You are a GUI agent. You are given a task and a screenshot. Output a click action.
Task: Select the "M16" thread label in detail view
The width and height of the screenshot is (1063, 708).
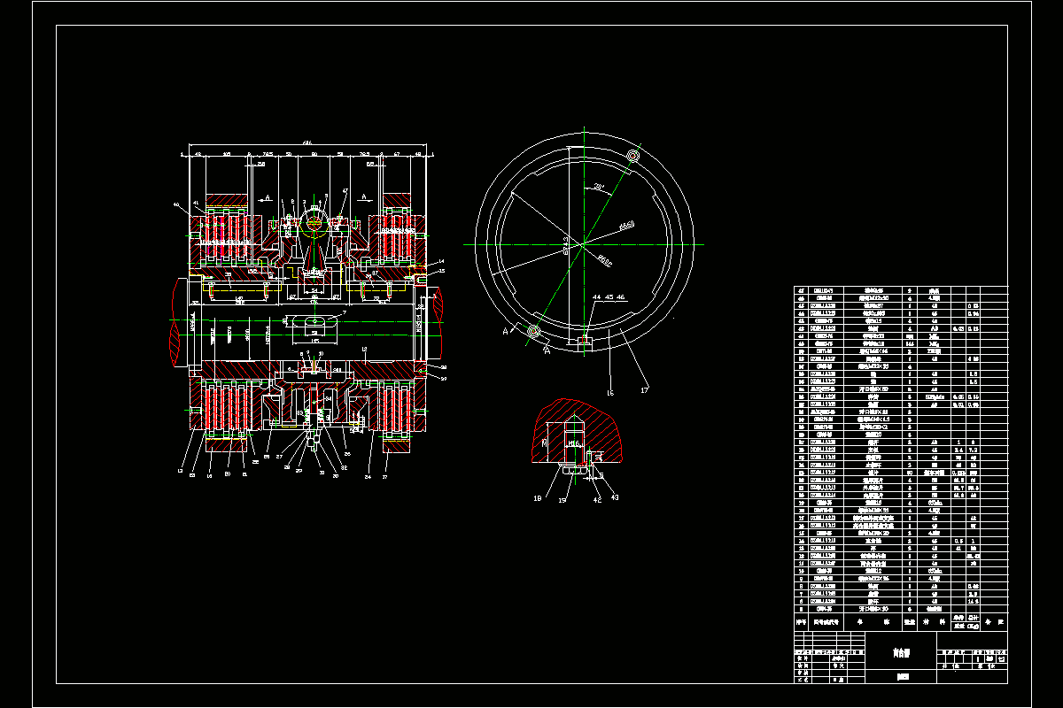(573, 443)
